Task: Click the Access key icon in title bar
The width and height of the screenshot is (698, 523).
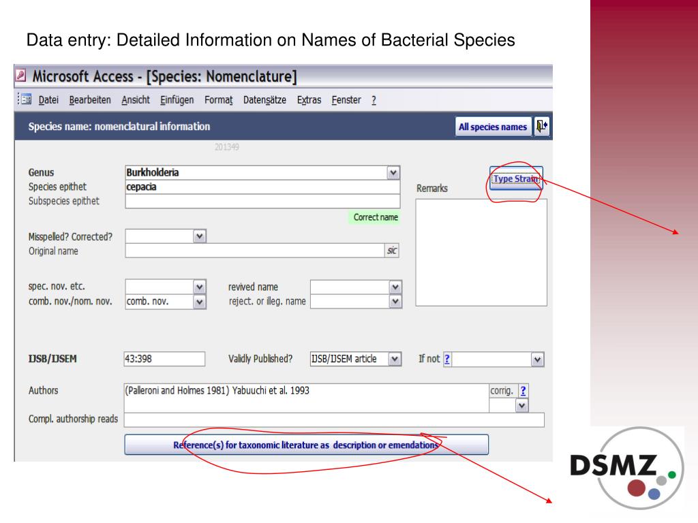Action: point(20,75)
